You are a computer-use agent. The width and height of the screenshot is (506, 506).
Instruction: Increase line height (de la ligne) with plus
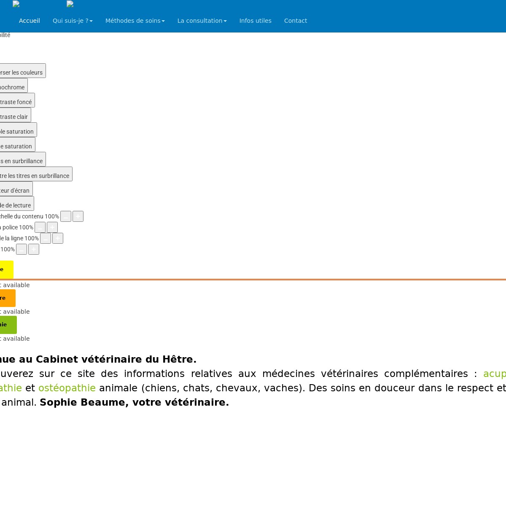(x=58, y=238)
